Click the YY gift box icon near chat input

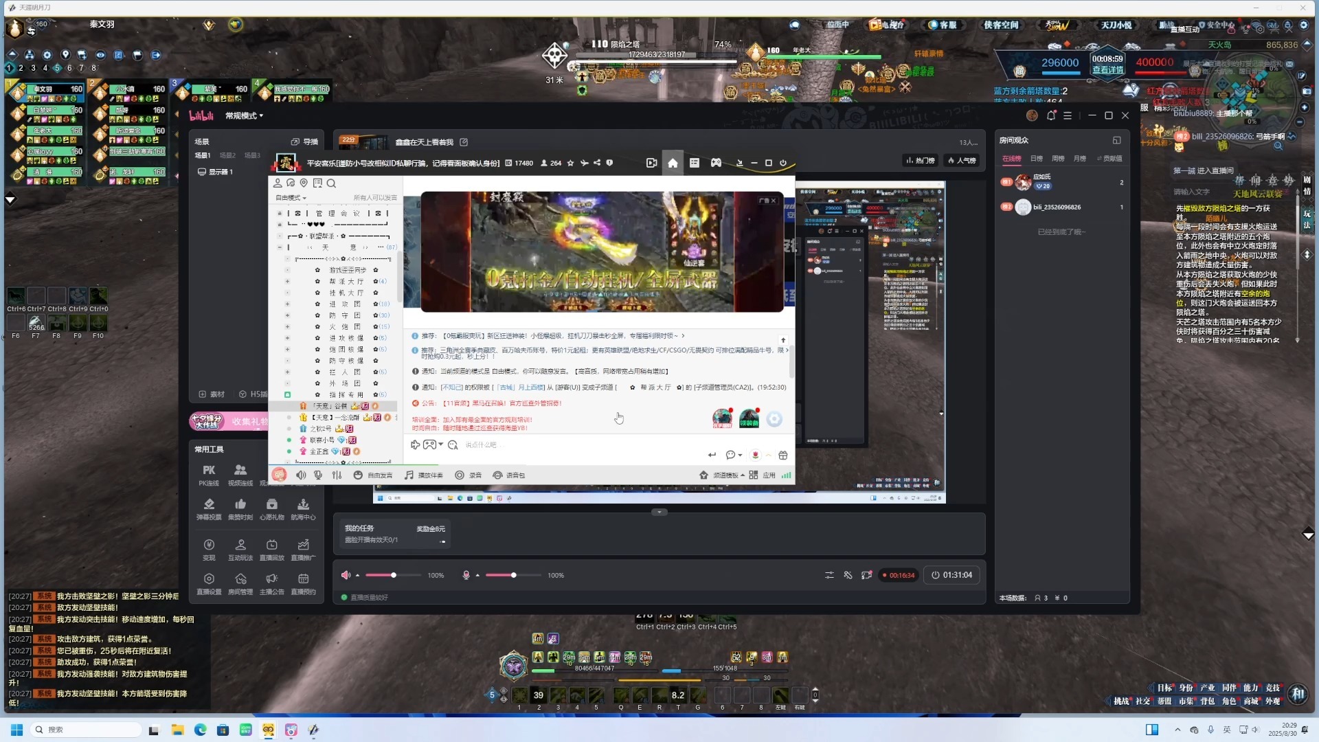point(782,455)
